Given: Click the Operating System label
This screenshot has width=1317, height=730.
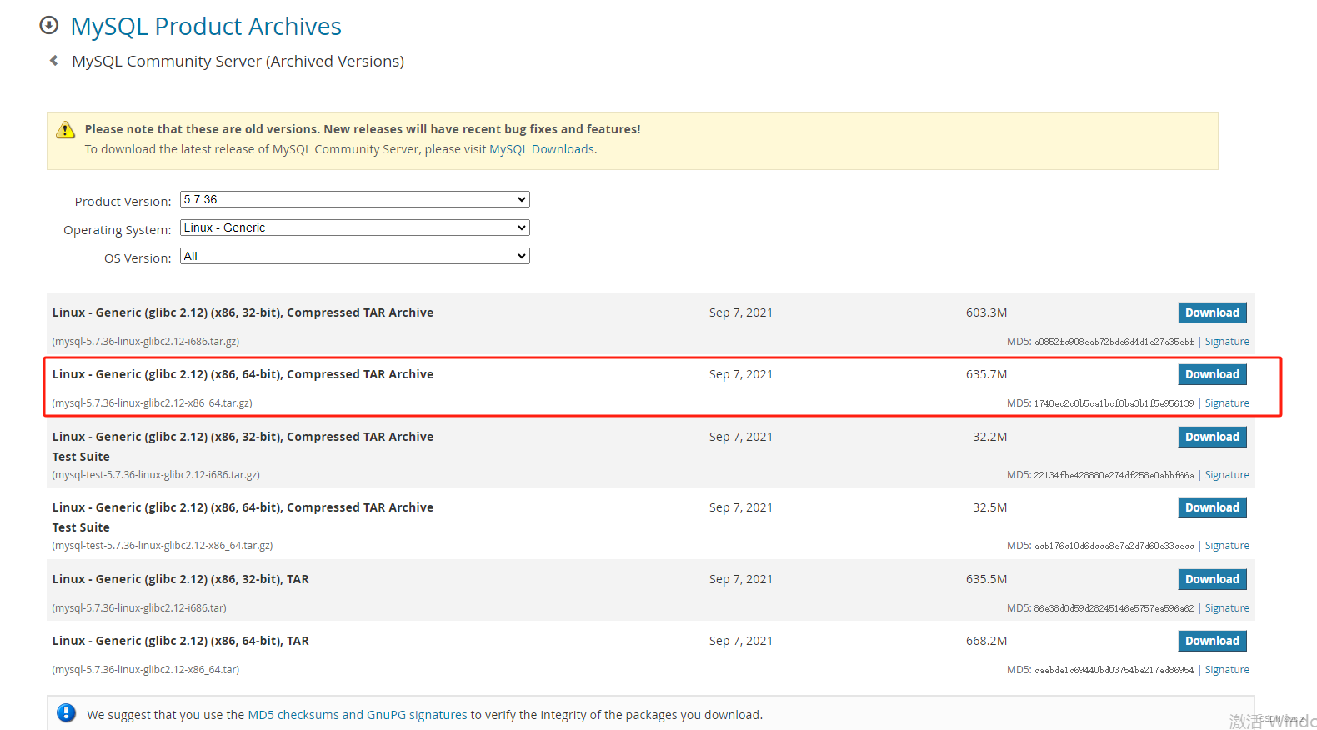Looking at the screenshot, I should coord(118,230).
